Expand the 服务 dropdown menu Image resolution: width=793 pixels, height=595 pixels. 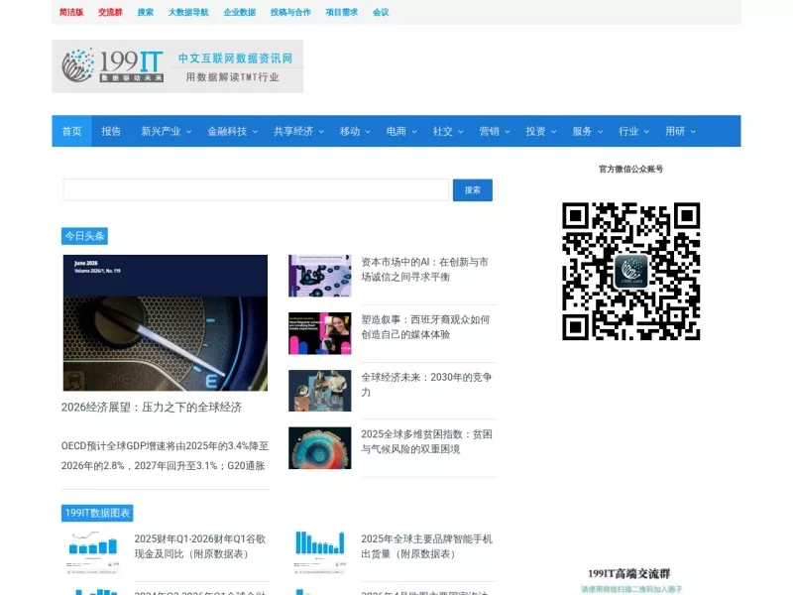587,131
